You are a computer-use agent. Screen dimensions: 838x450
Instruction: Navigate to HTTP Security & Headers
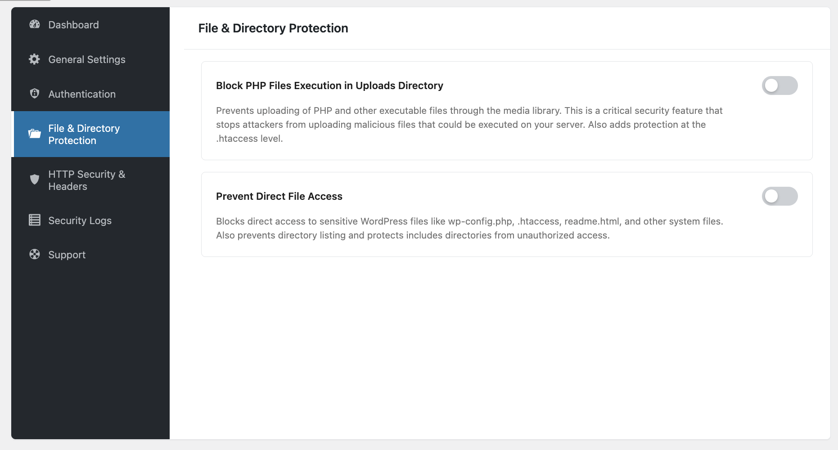point(87,180)
